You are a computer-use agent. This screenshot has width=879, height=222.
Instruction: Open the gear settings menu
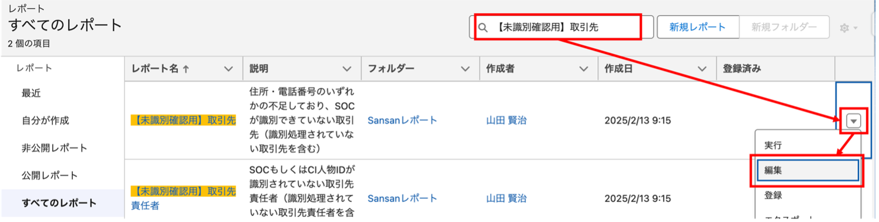[848, 28]
